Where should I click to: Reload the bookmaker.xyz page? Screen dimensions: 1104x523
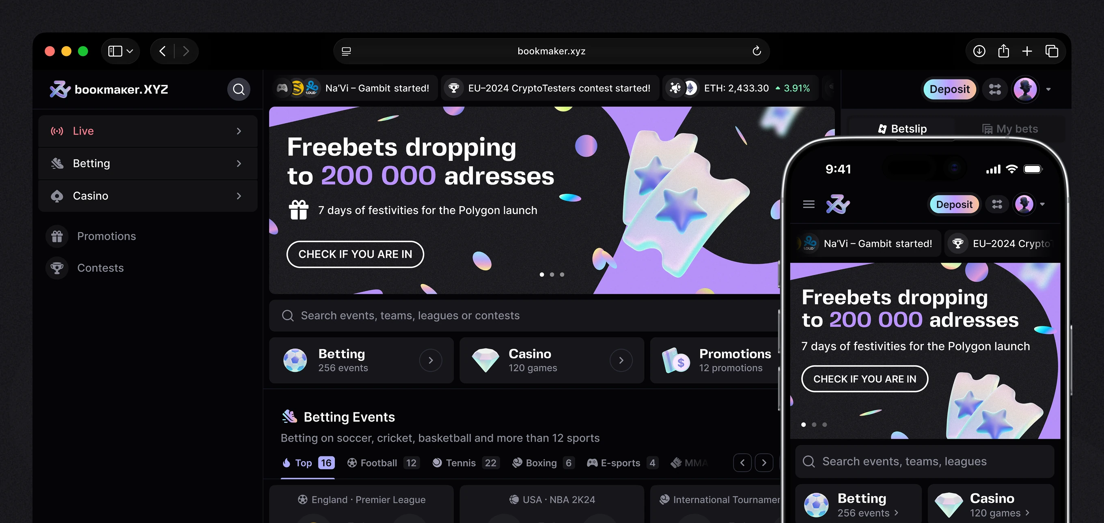pyautogui.click(x=757, y=51)
